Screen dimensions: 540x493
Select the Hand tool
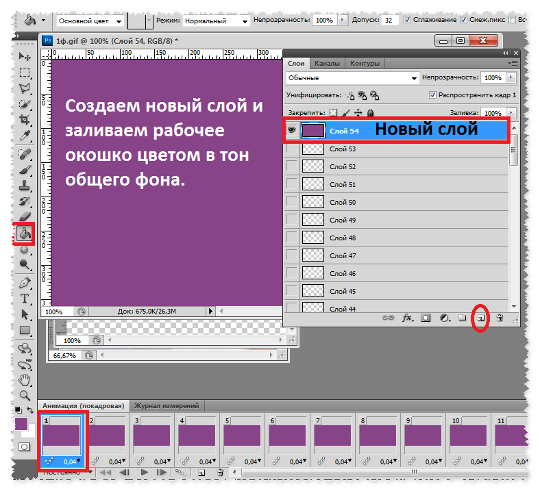pos(25,381)
